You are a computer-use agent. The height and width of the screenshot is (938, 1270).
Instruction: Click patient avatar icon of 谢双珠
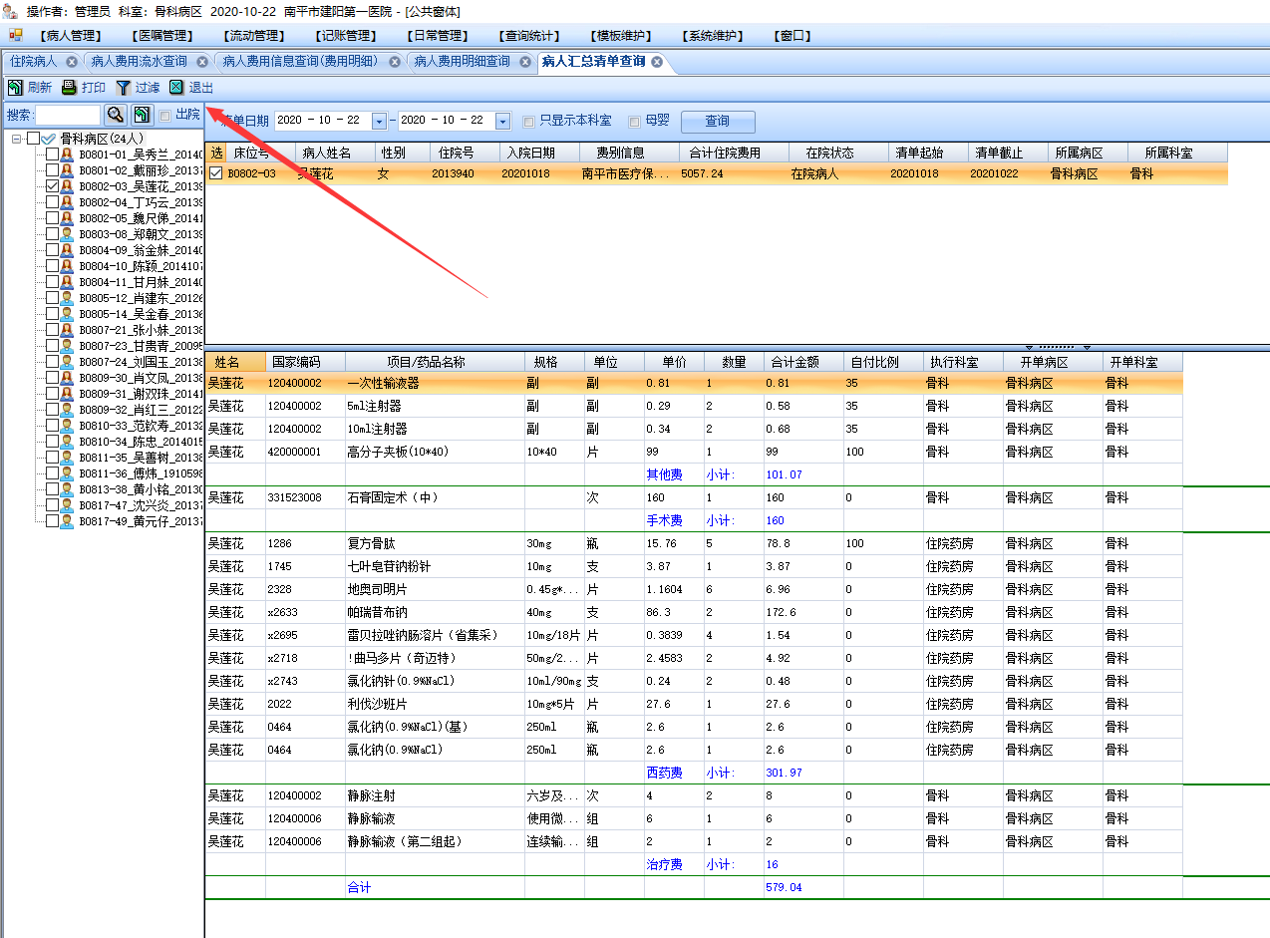(68, 394)
